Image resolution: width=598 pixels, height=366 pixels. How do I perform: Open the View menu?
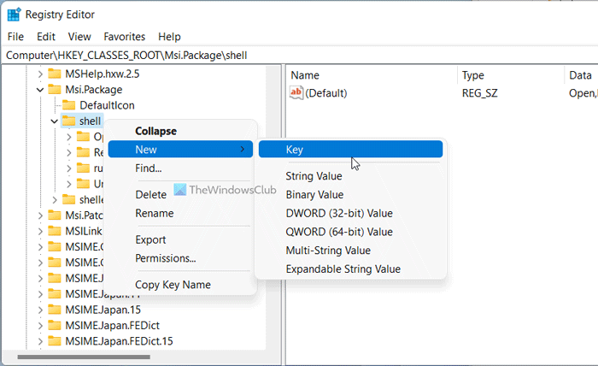[x=79, y=37]
